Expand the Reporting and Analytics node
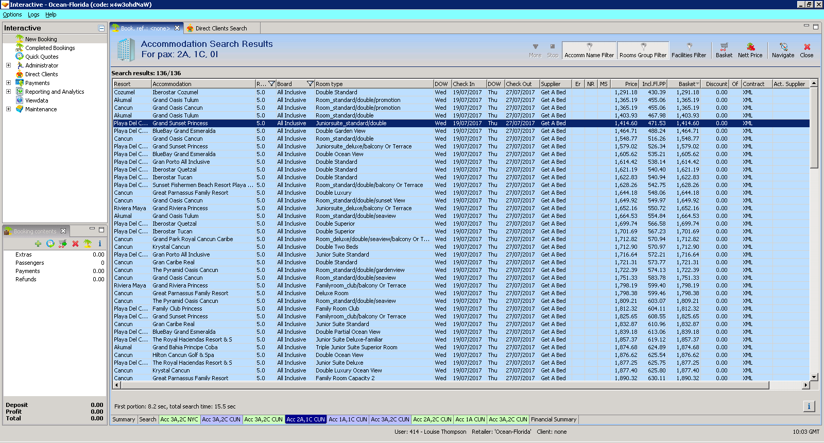824x443 pixels. tap(8, 92)
